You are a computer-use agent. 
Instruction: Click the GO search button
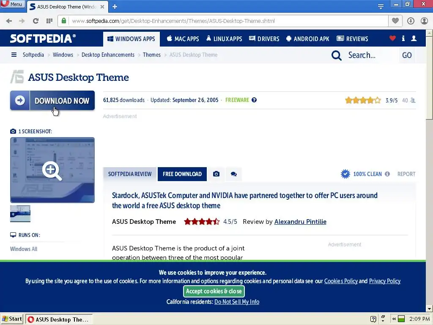point(407,55)
